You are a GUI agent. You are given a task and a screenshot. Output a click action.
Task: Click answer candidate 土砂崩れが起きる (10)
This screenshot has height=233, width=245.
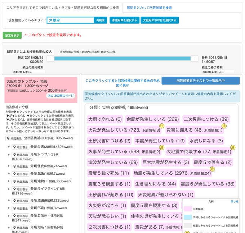[x=111, y=195]
